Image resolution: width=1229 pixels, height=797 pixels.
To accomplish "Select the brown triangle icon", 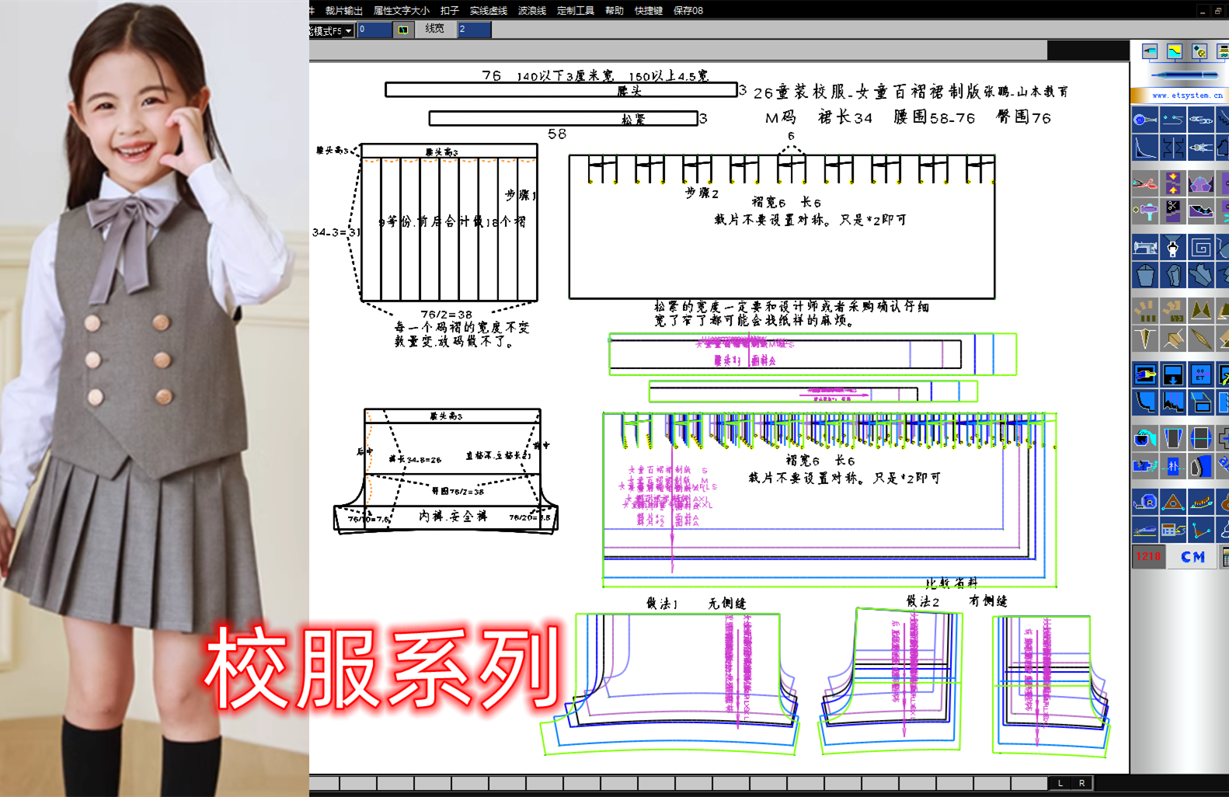I will [x=1173, y=502].
